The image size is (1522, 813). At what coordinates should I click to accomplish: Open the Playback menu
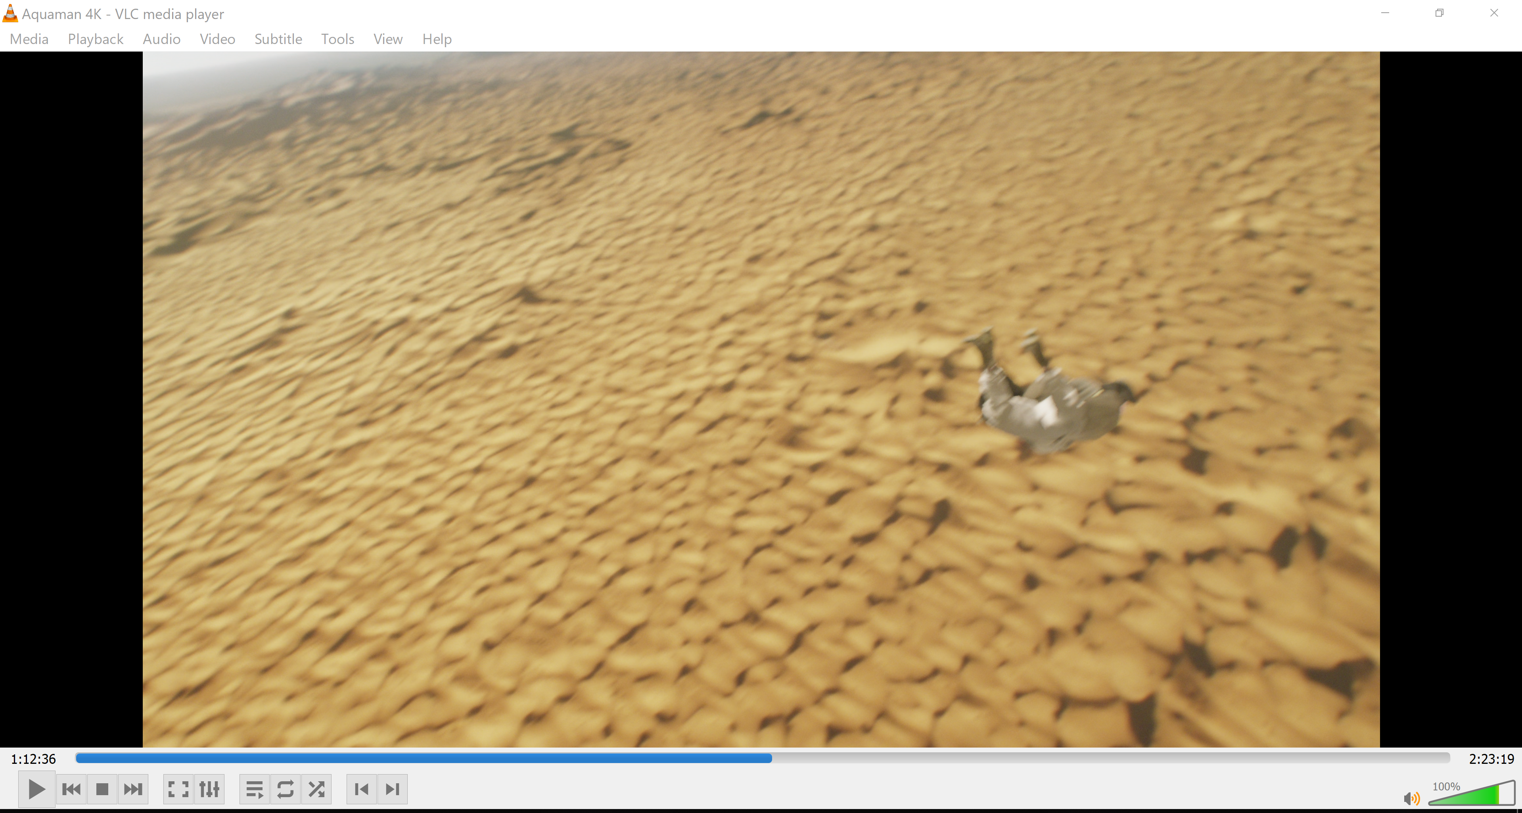click(96, 39)
